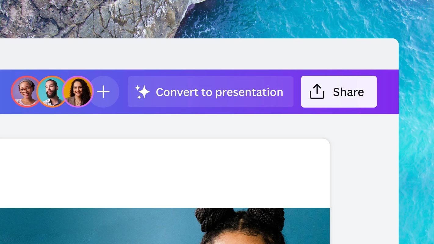The width and height of the screenshot is (434, 244).
Task: Click the purple toolbar left of the first avatar
Action: 5,92
